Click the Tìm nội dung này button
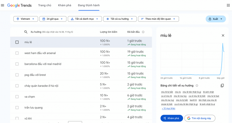The image size is (232, 123). [200, 118]
